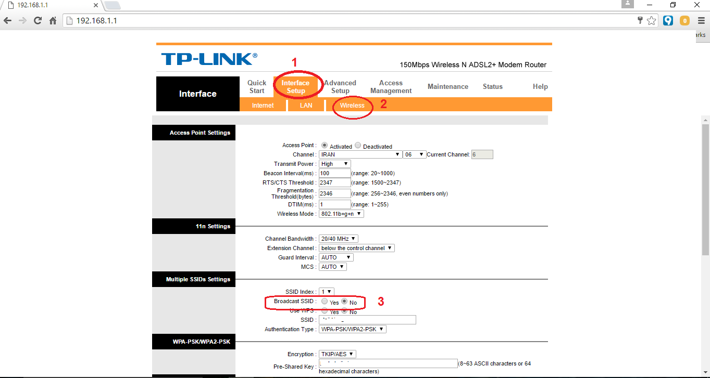This screenshot has width=710, height=378.
Task: Click the Fragmentation Threshold field
Action: (335, 193)
